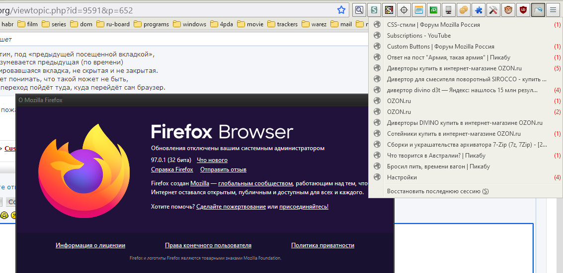Open 'Политика приватности' link
This screenshot has width=563, height=273.
click(x=323, y=245)
